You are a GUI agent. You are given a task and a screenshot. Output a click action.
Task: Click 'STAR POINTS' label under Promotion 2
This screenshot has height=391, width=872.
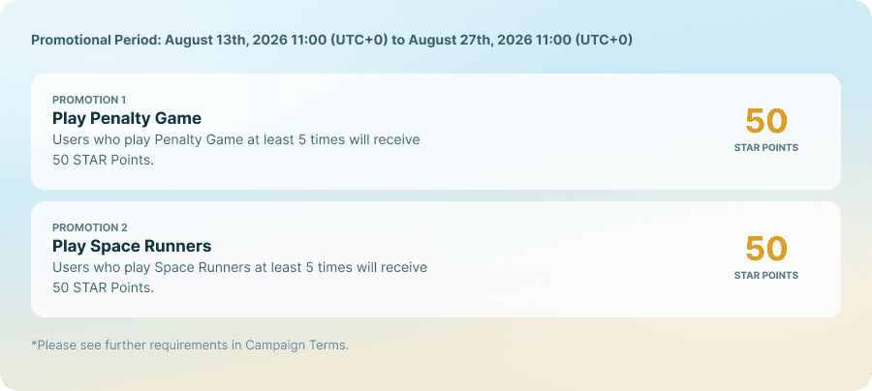pyautogui.click(x=765, y=276)
